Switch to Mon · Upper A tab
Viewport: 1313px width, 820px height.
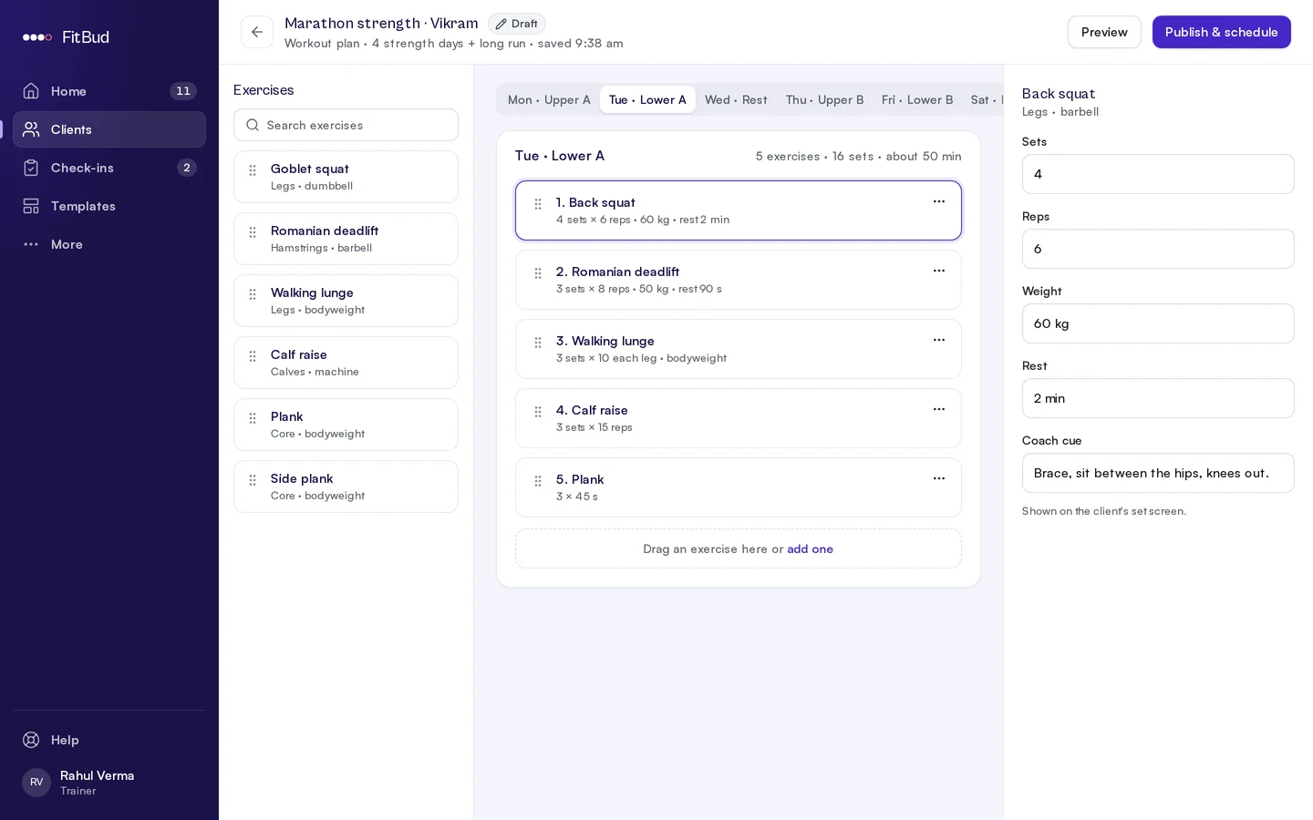coord(549,100)
